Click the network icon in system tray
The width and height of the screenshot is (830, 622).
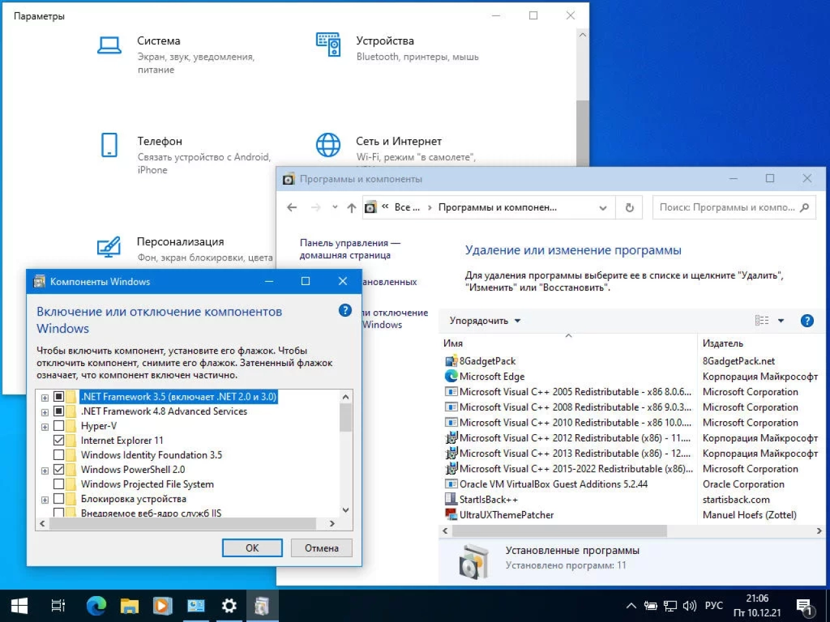(x=670, y=606)
